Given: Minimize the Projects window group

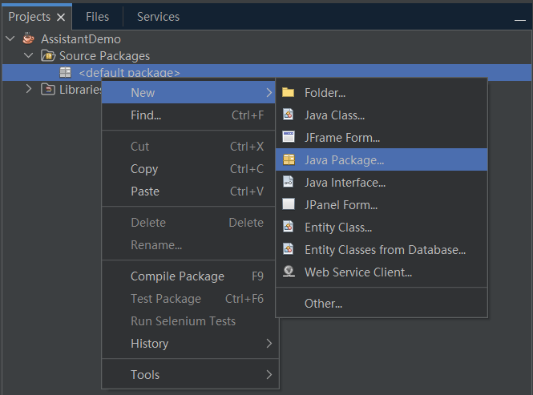Looking at the screenshot, I should (x=519, y=18).
